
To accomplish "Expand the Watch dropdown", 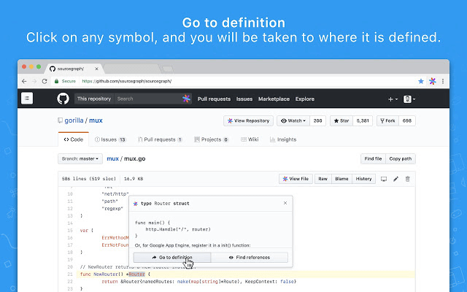I will click(x=293, y=120).
